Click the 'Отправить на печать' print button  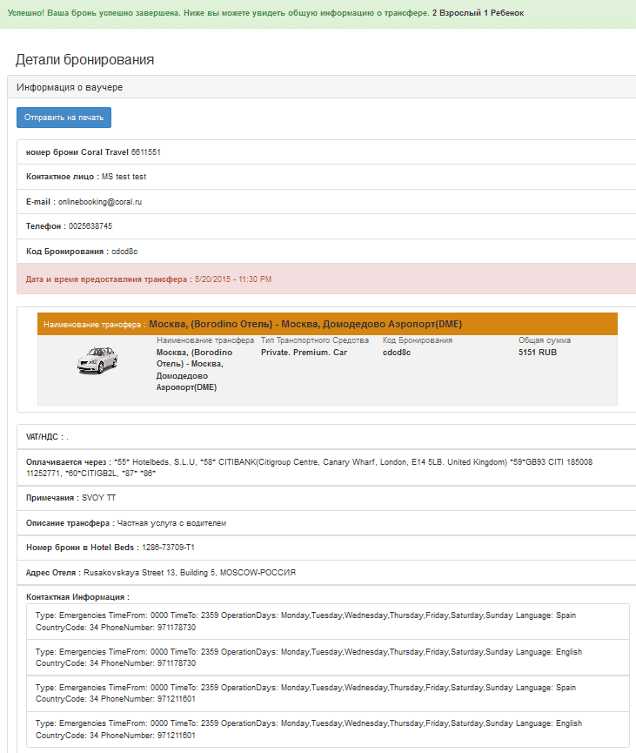click(x=64, y=118)
